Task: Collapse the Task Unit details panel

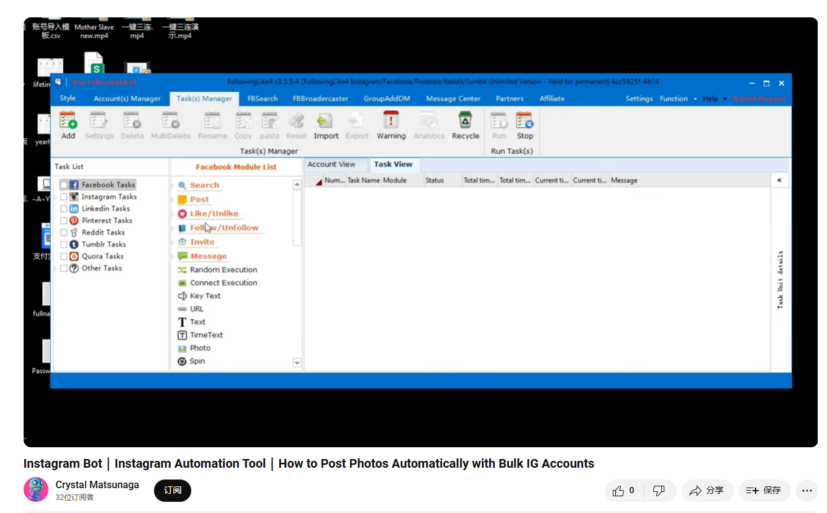Action: click(x=779, y=181)
